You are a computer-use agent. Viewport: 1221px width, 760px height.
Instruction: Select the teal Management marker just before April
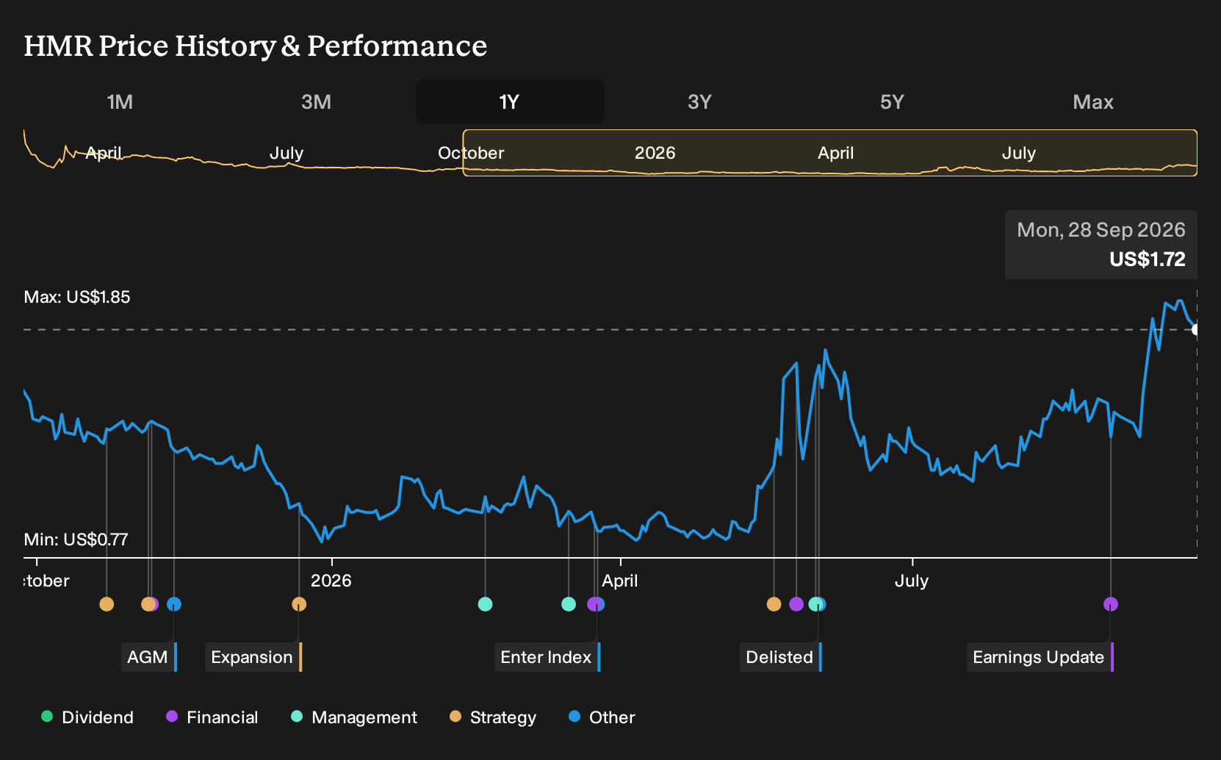point(569,604)
